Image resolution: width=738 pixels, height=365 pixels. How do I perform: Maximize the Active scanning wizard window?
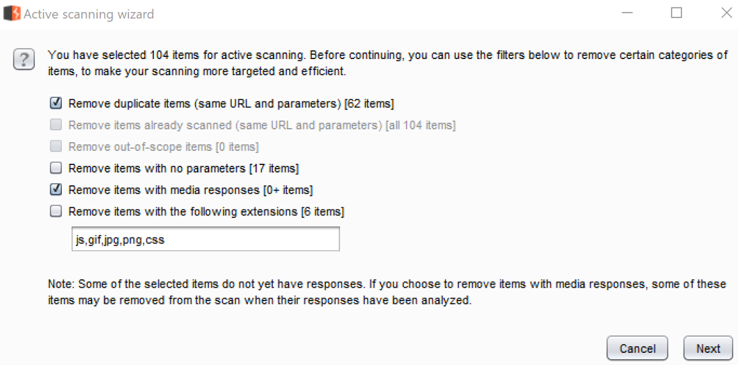676,13
